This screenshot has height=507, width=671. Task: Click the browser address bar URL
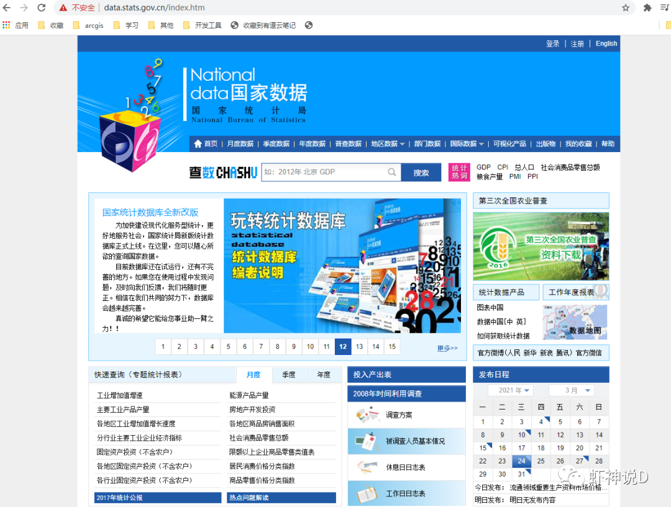pyautogui.click(x=154, y=7)
